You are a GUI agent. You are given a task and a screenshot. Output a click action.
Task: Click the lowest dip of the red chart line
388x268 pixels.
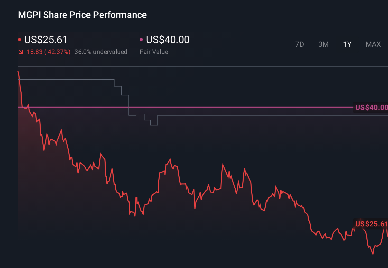[x=373, y=255]
